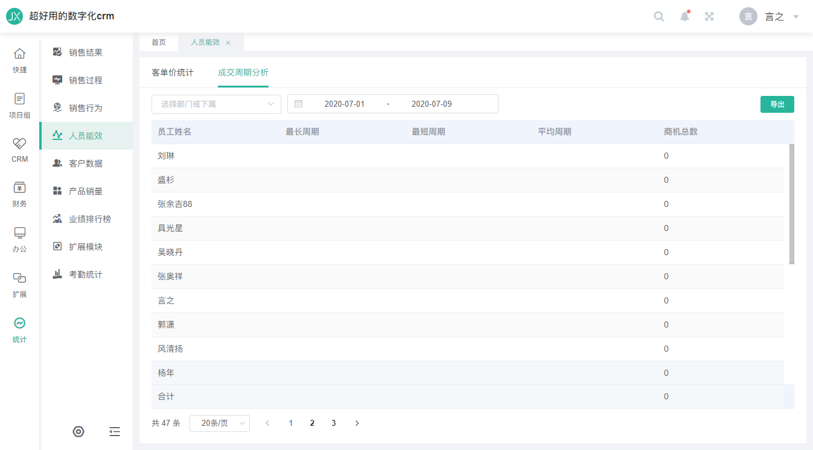
Task: Select 销售结果 in the statistics menu
Action: click(x=85, y=52)
